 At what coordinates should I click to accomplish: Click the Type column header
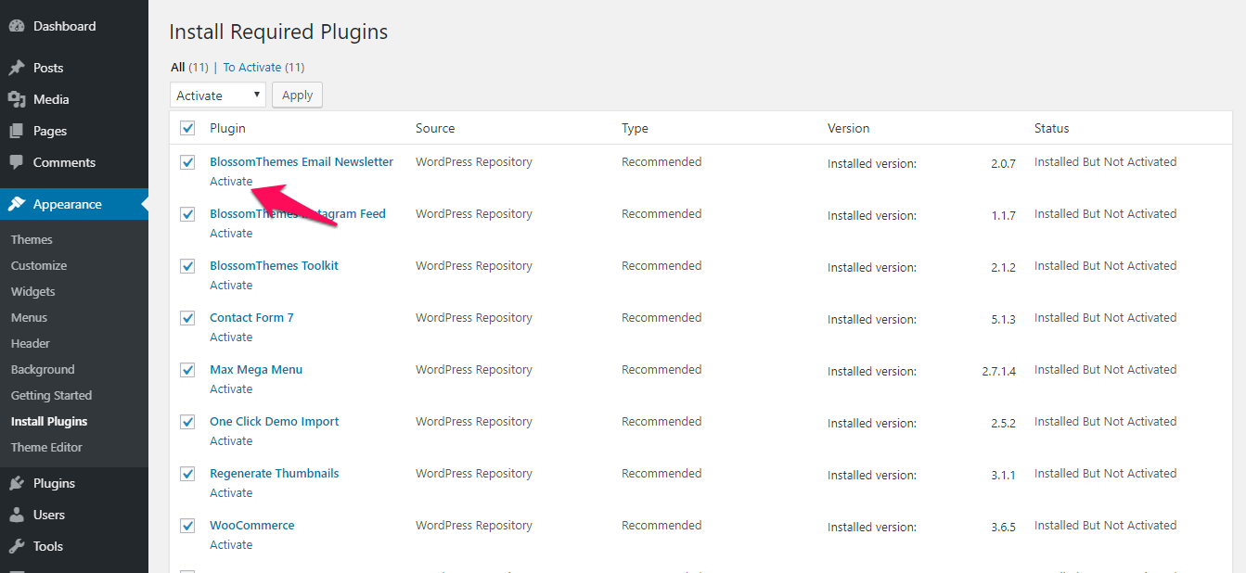[x=635, y=128]
